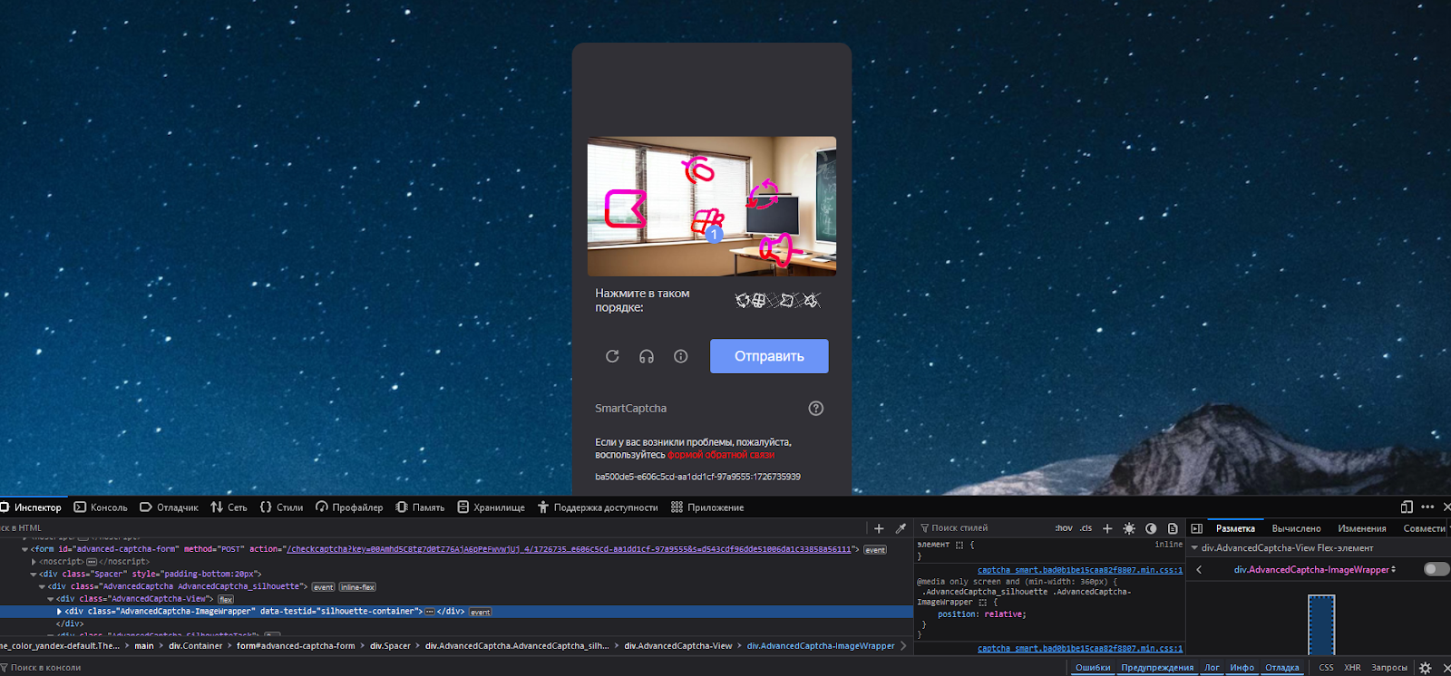The image size is (1451, 676).
Task: Go back with the flex item chevron
Action: coord(1199,570)
